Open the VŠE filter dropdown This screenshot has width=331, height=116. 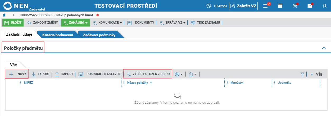tap(316, 74)
